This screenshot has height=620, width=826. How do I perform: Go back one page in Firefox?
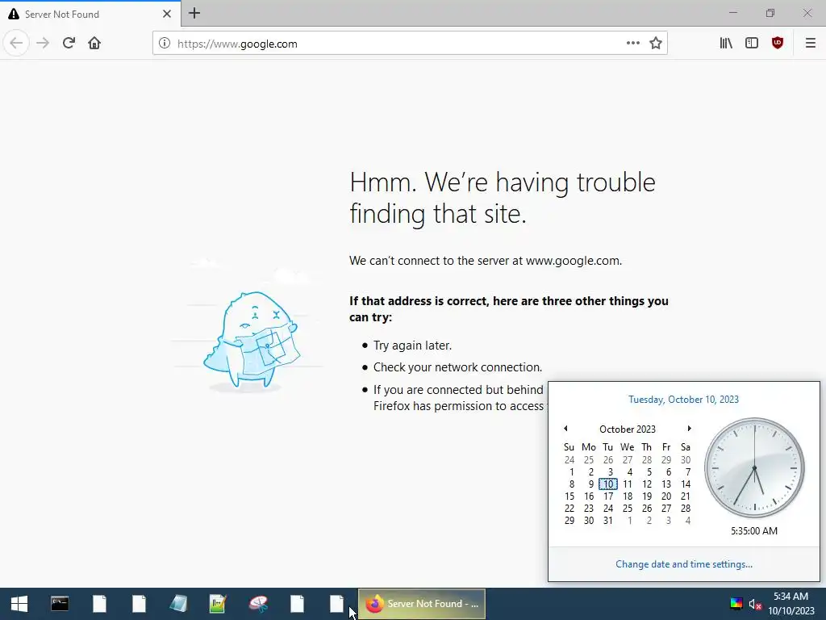(16, 43)
